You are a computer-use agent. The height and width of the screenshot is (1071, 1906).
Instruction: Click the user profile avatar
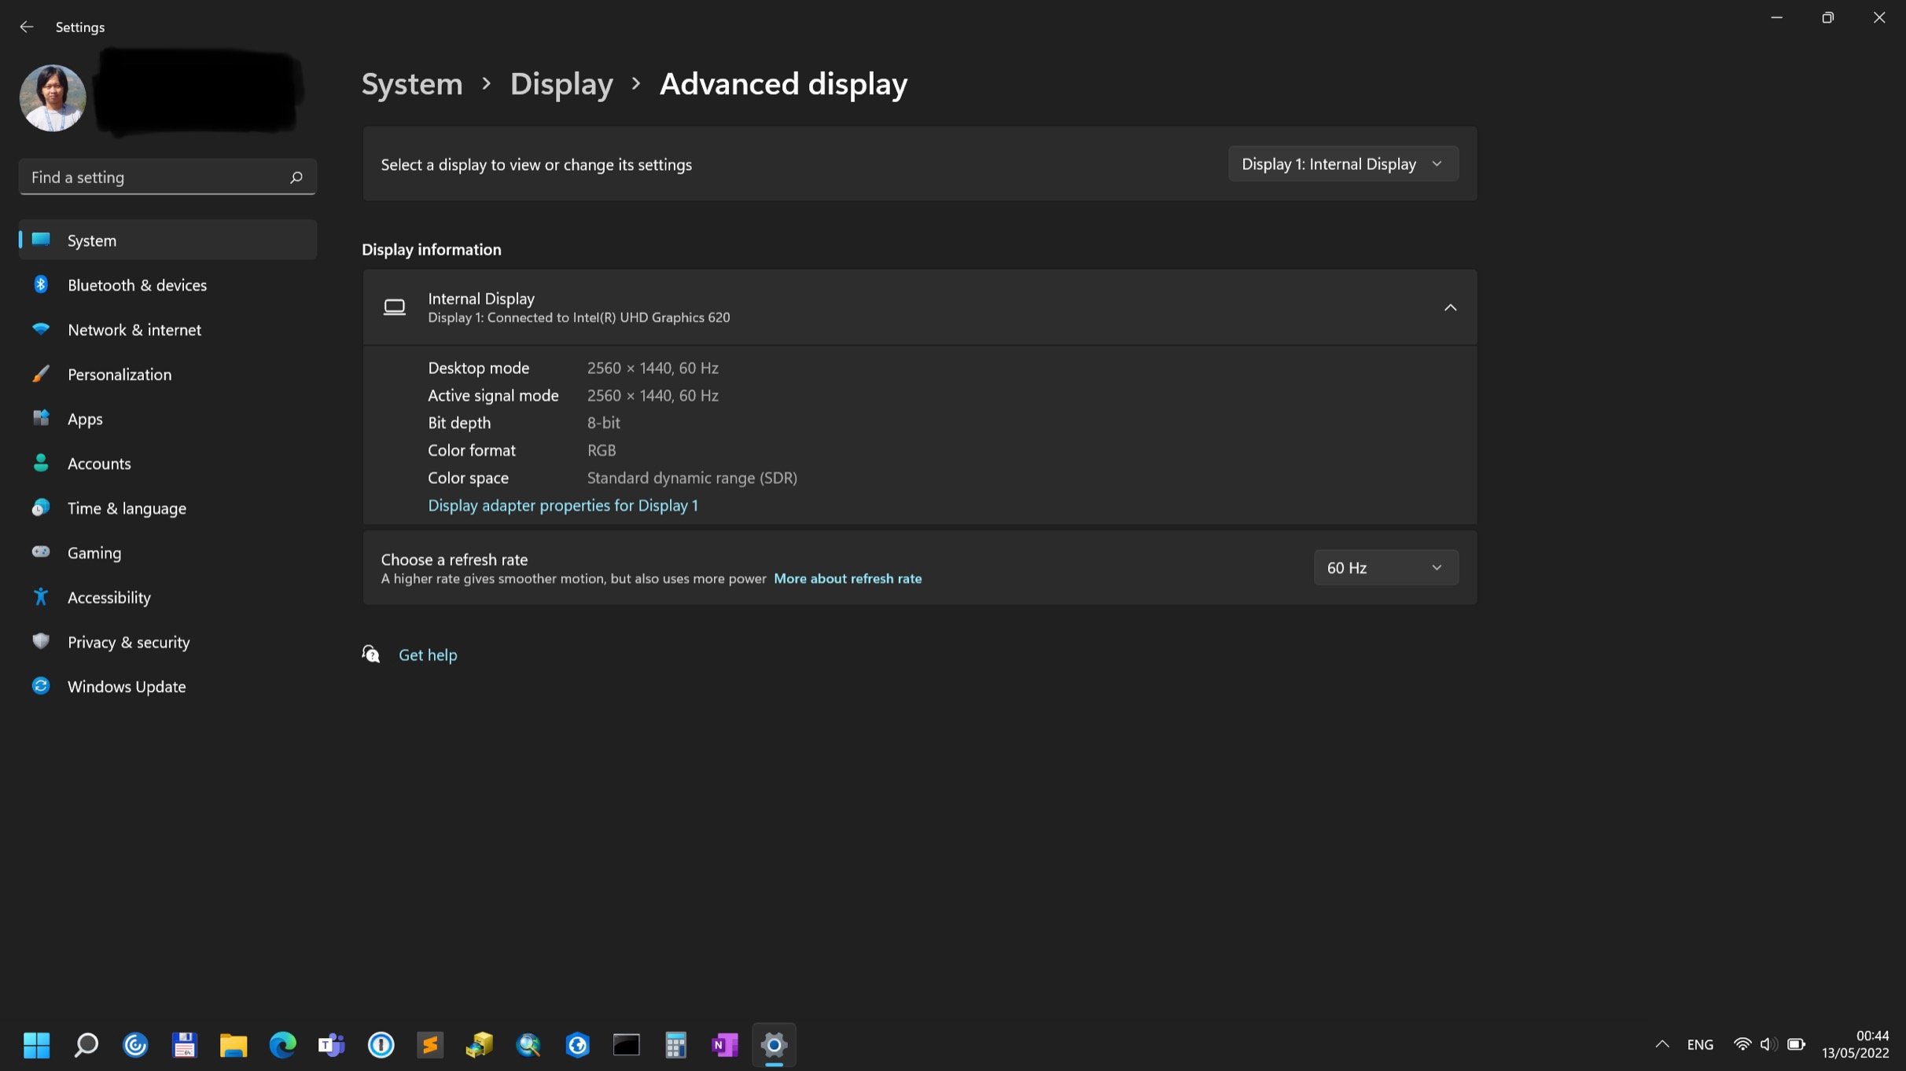(x=53, y=97)
